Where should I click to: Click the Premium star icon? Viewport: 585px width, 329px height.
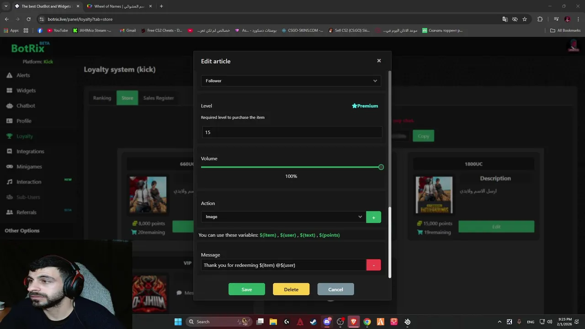pos(354,106)
